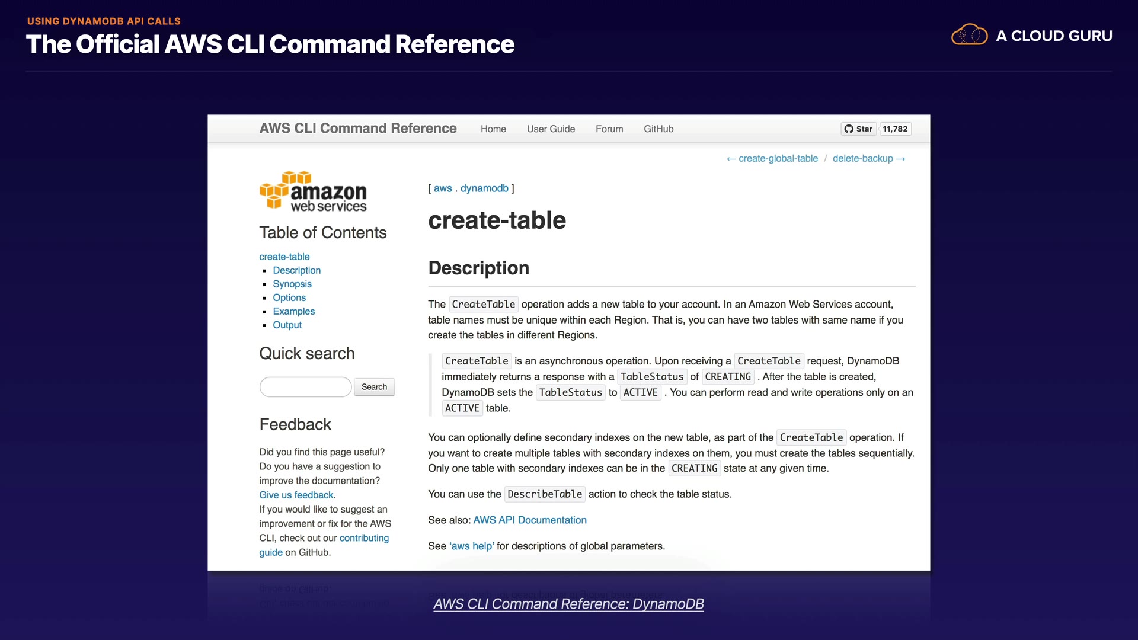This screenshot has width=1138, height=640.
Task: Open the Home nav item
Action: 493,129
